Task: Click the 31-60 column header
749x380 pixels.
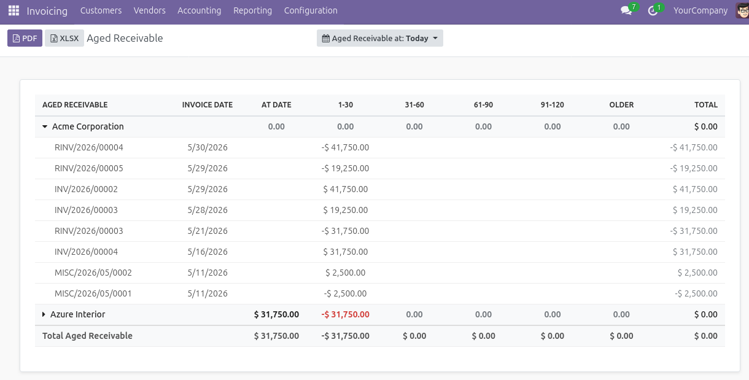Action: (414, 105)
